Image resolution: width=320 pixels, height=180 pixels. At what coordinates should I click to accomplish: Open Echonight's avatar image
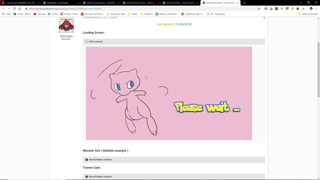tap(66, 25)
